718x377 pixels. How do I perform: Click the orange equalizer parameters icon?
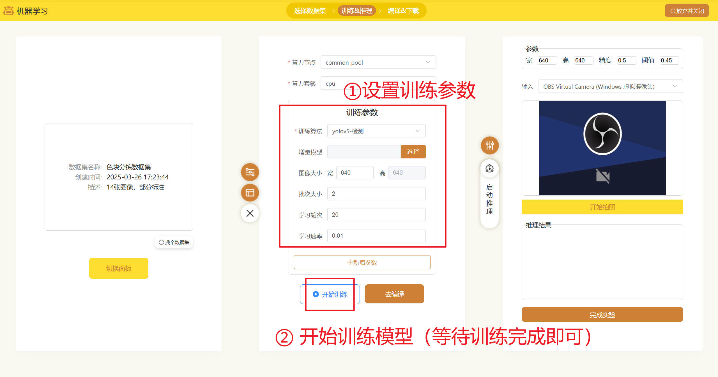tap(490, 145)
